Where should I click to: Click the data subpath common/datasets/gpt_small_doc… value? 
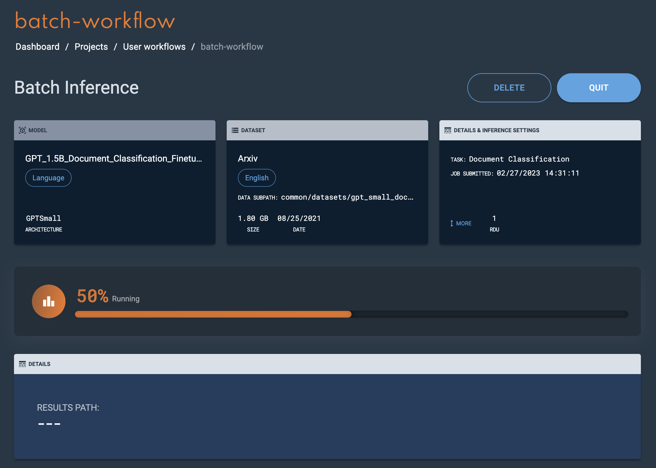tap(347, 197)
